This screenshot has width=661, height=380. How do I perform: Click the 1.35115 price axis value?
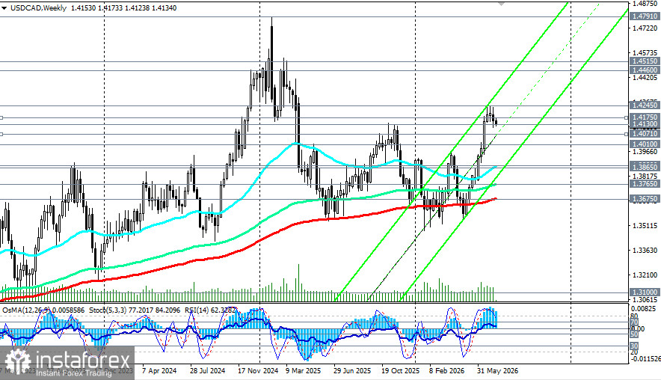(x=645, y=226)
